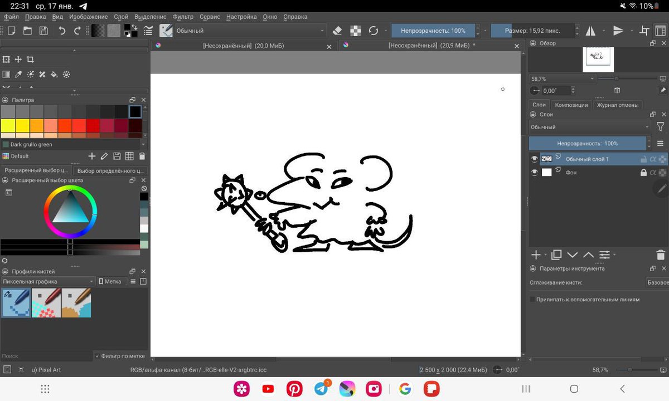Open the Пиксельная графика brush tag dropdown
Image resolution: width=669 pixels, height=401 pixels.
pos(48,282)
